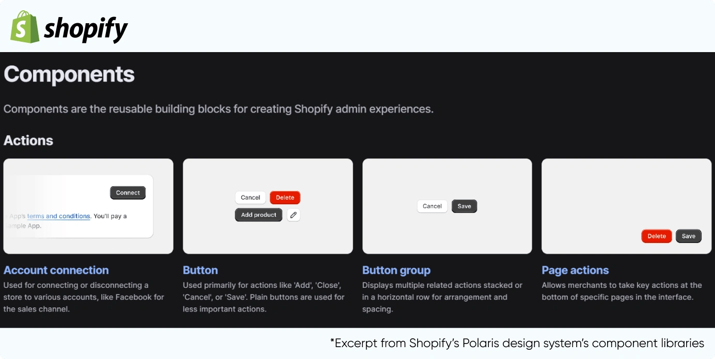715x359 pixels.
Task: Click the Save button under Page actions
Action: 689,236
